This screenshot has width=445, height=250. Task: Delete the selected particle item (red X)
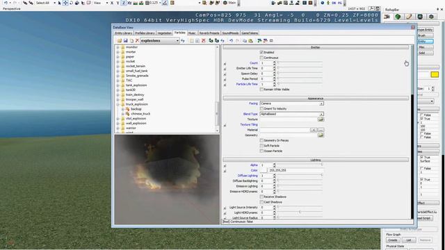[204, 41]
